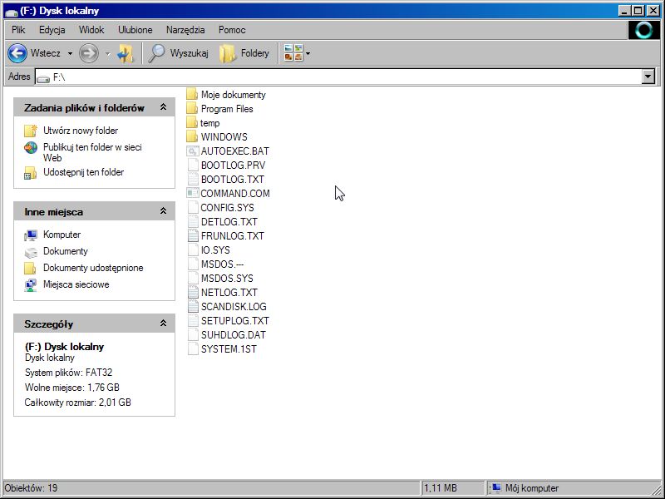Click the globe icon beside Publikuj ten folder
Image resolution: width=665 pixels, height=499 pixels.
pos(31,148)
